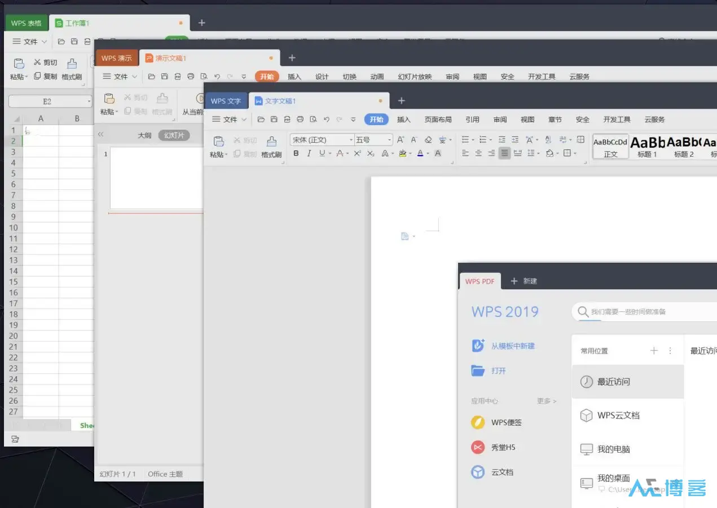Screen dimensions: 717x508
Task: Apply Subscript in WPS Writer ribbon
Action: 370,153
